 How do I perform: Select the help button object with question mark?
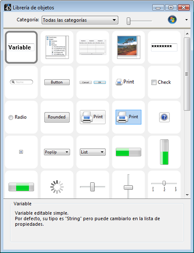pyautogui.click(x=164, y=117)
